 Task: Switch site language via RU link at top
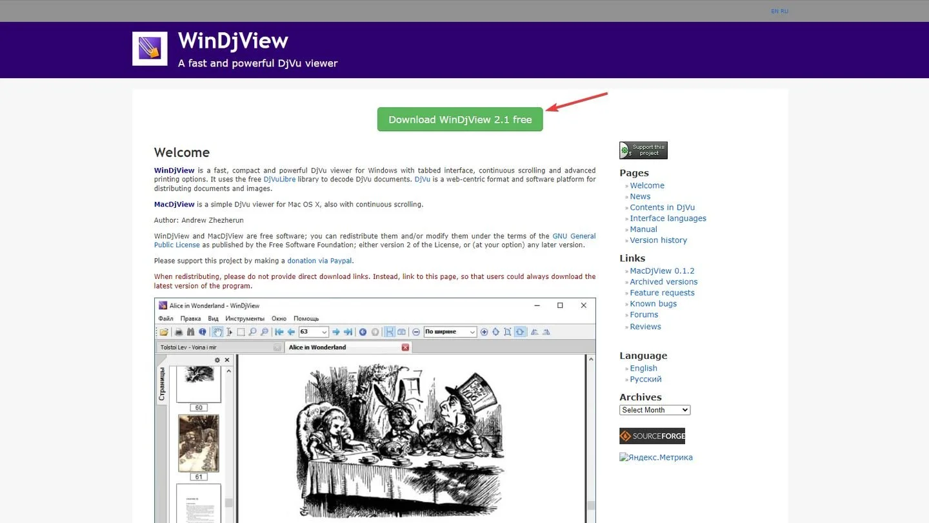pos(784,11)
